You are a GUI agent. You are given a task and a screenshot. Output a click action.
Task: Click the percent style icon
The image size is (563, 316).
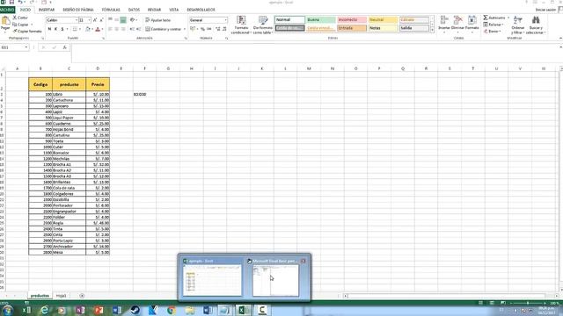tap(202, 29)
